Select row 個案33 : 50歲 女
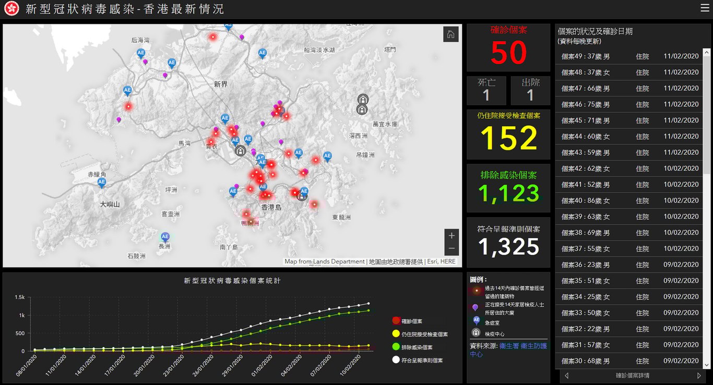Viewport: 713px width, 385px height. [629, 313]
